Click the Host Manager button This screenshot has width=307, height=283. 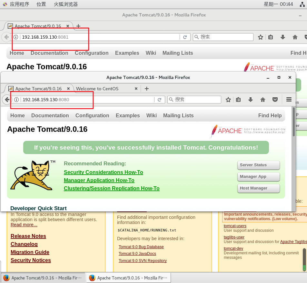(258, 188)
